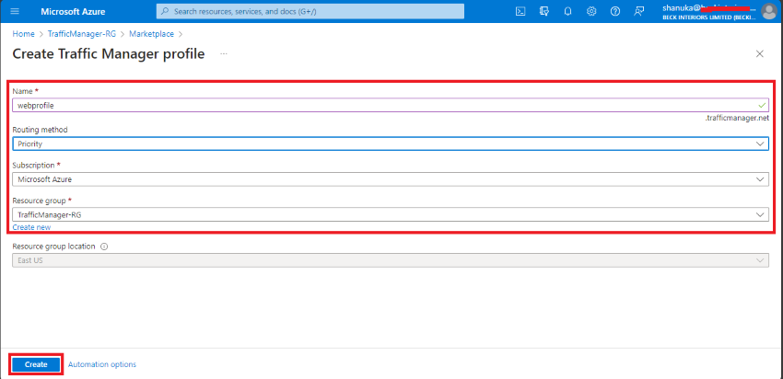Click the disabled East US location dropdown
Screen dimensions: 783x379
click(x=391, y=260)
